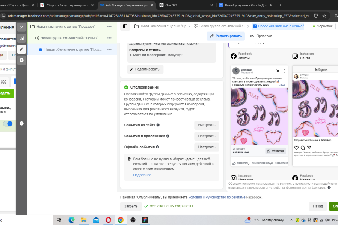Open "Условия и Руководство по рекламе" link
The image size is (338, 225).
coord(217,197)
